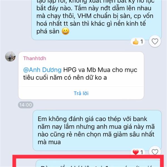This screenshot has height=167, width=167.
Task: Select Thanhtdh's HPG va Mb question text
Action: tap(80, 73)
